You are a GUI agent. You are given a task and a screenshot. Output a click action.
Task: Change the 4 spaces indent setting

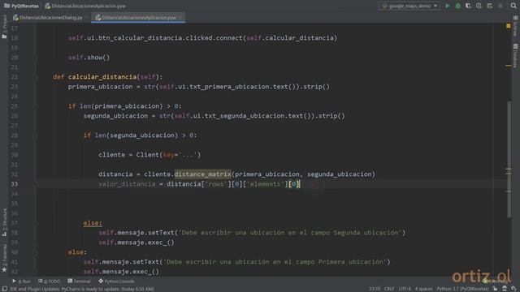click(x=423, y=289)
